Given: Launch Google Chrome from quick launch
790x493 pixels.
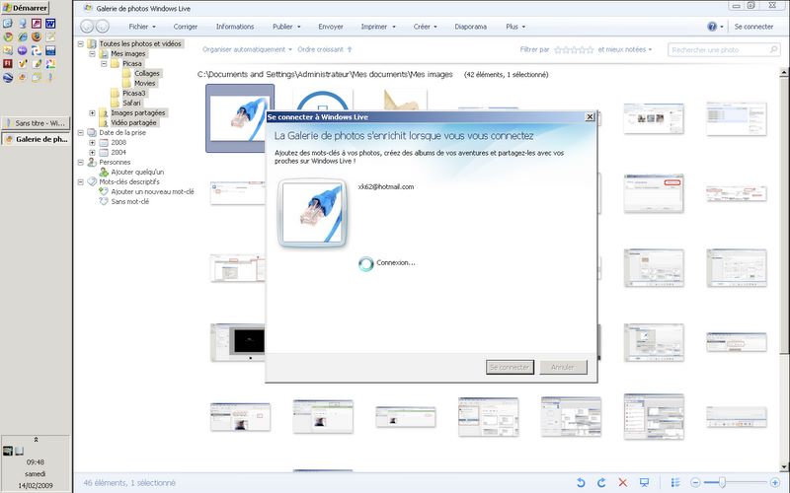Looking at the screenshot, I should (x=8, y=36).
